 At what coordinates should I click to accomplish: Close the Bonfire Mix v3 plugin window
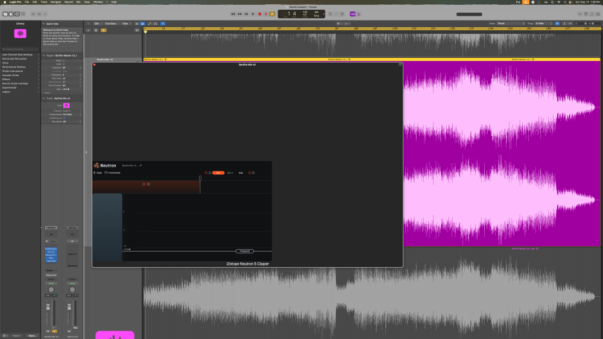click(95, 65)
